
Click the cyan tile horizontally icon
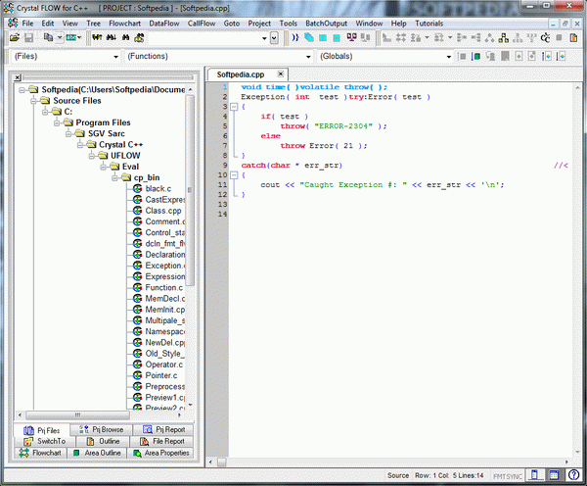click(x=337, y=38)
